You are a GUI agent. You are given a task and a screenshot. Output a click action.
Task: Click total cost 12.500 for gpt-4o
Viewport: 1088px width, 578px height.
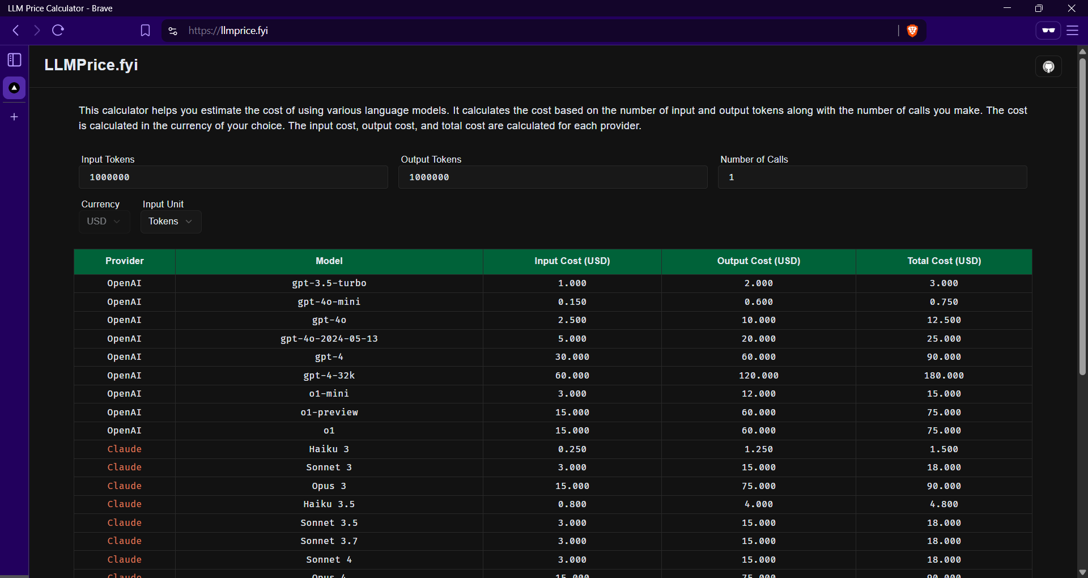coord(944,320)
